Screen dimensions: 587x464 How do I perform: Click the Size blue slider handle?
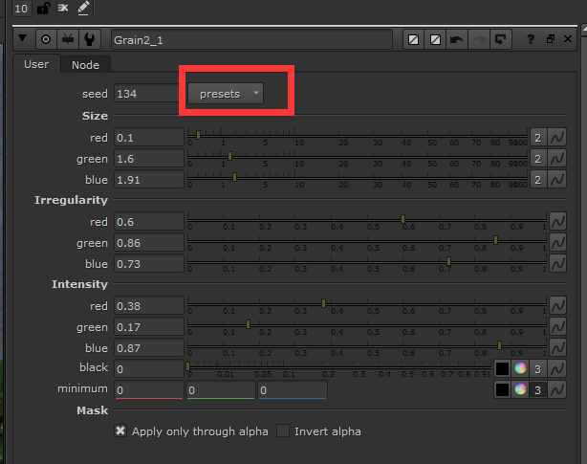pyautogui.click(x=234, y=177)
